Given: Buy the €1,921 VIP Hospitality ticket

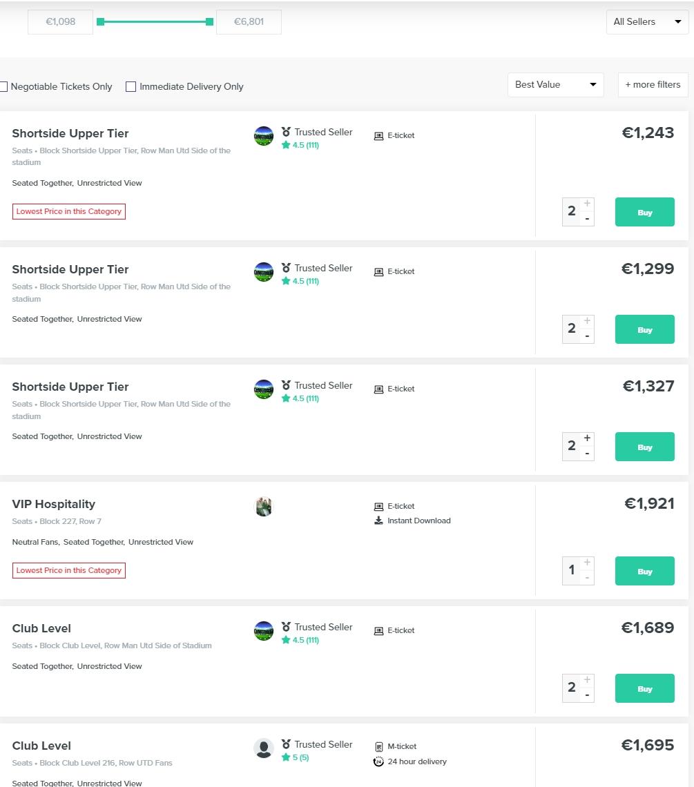Looking at the screenshot, I should [x=644, y=572].
